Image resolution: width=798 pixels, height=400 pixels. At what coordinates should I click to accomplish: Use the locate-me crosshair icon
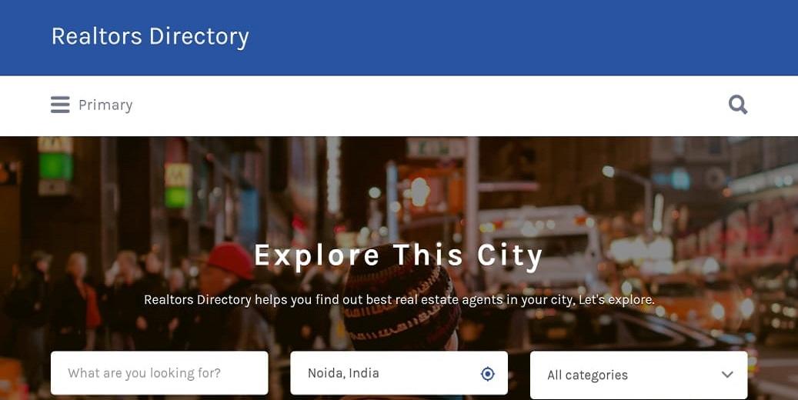(488, 374)
